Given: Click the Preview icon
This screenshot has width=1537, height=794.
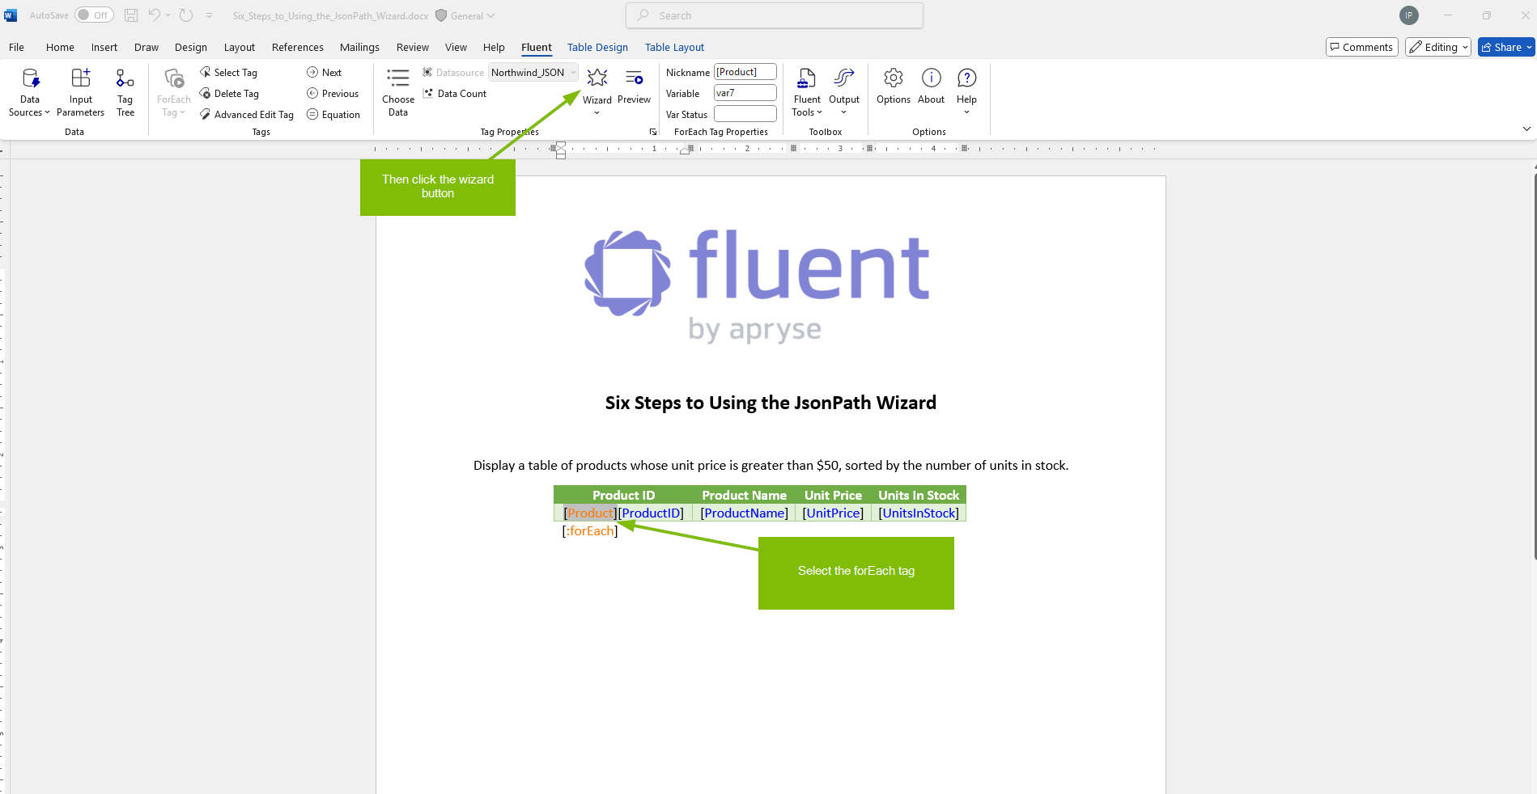Looking at the screenshot, I should click(x=634, y=78).
